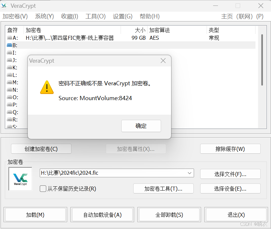Open the 工具(O) menu
The height and width of the screenshot is (229, 271).
coord(95,16)
